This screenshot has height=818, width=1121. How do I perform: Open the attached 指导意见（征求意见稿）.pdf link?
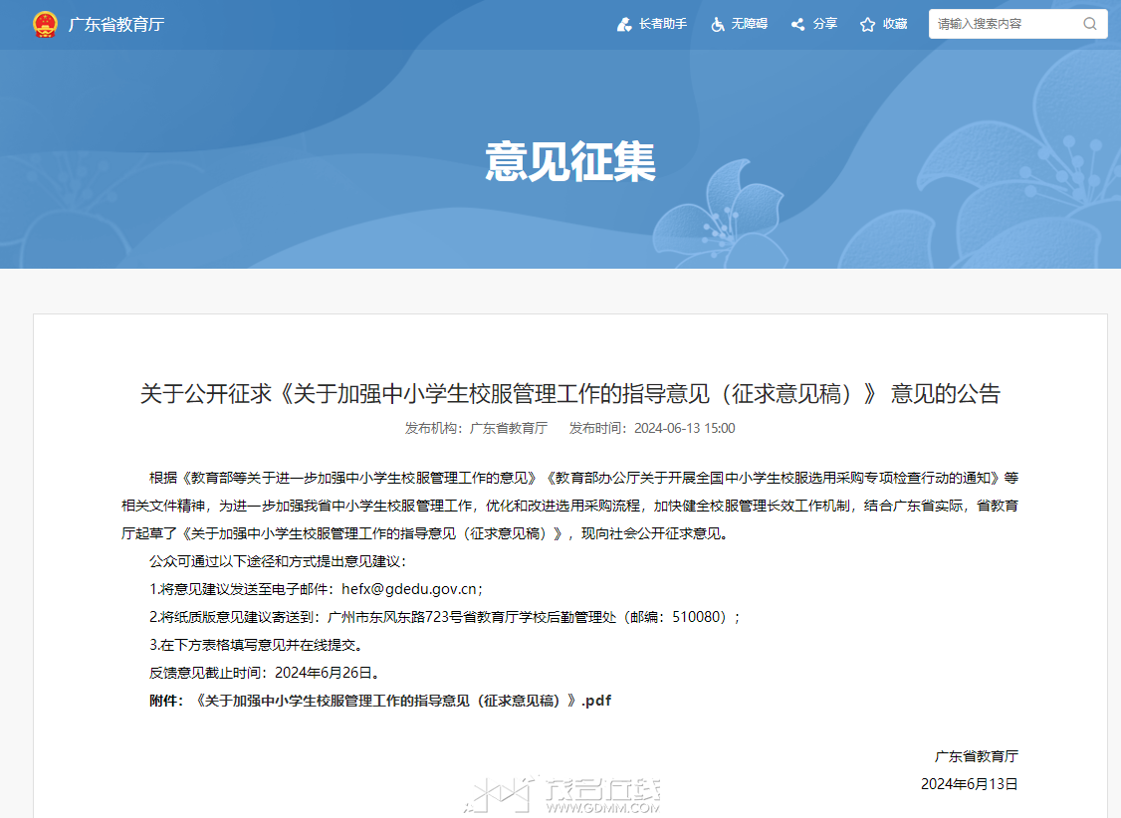[x=403, y=701]
